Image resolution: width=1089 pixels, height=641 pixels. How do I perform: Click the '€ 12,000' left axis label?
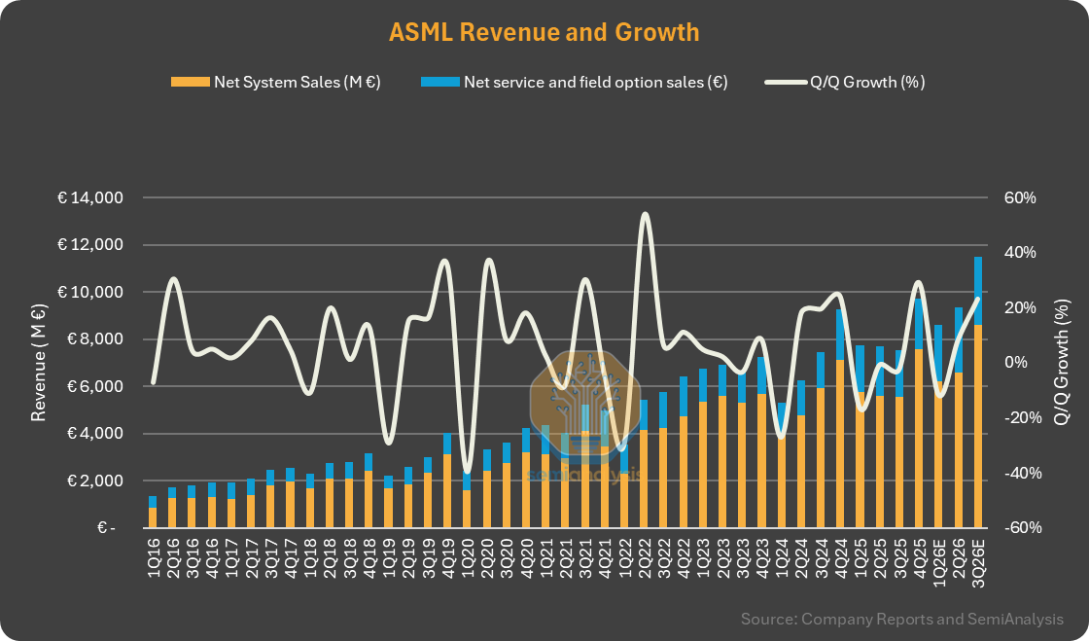click(x=90, y=245)
